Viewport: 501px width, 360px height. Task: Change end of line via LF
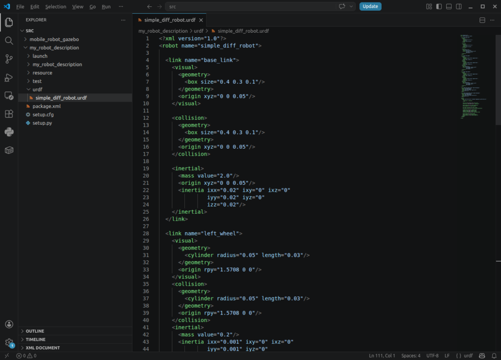tap(447, 356)
